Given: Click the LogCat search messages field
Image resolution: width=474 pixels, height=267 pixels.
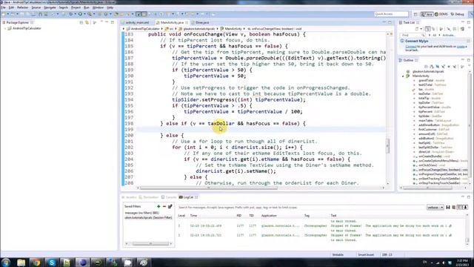Looking at the screenshot, I should [301, 208].
